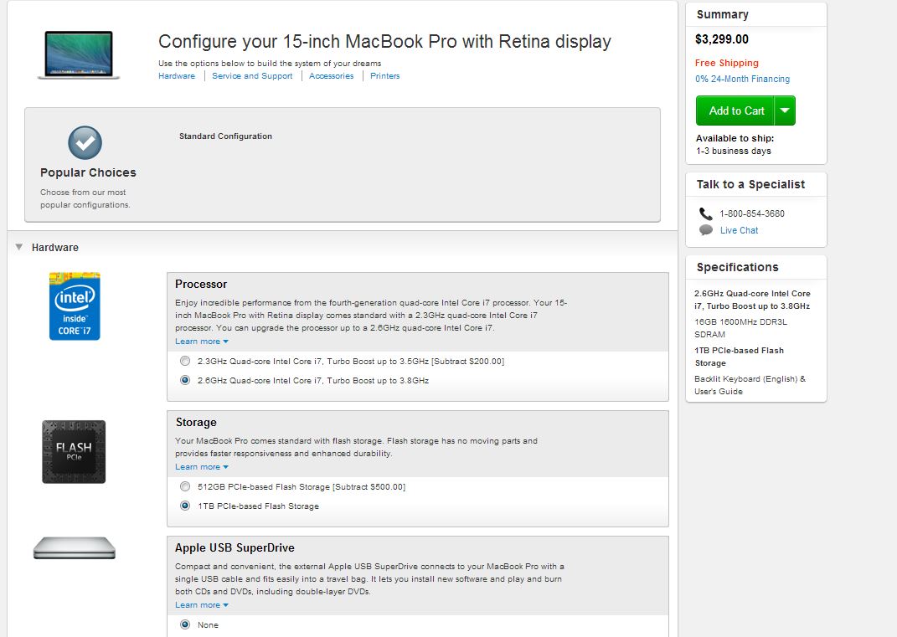Expand Learn more under Storage
897x637 pixels.
point(201,467)
